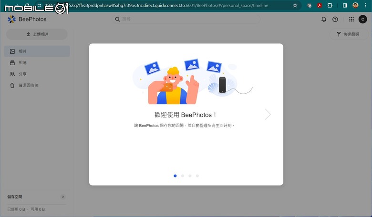
Task: Open the help question mark icon
Action: [x=335, y=20]
